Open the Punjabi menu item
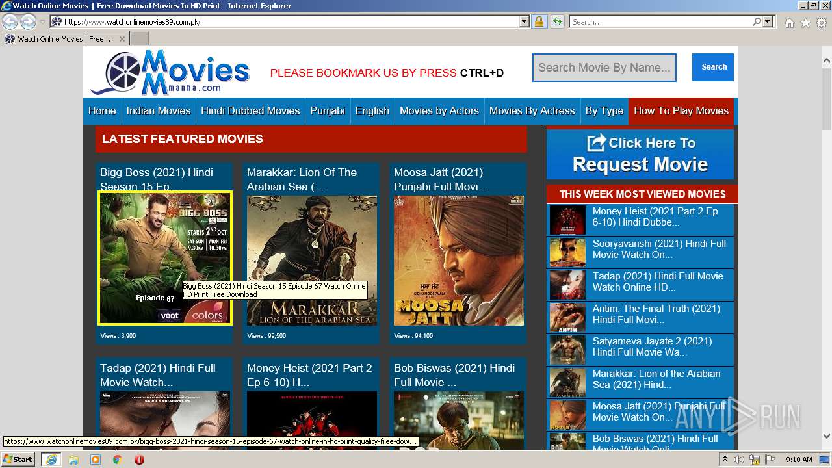832x468 pixels. tap(328, 110)
